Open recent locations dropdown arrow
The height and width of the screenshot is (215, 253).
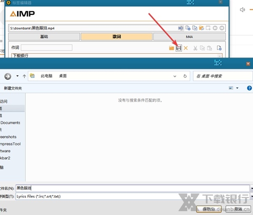click(x=17, y=76)
